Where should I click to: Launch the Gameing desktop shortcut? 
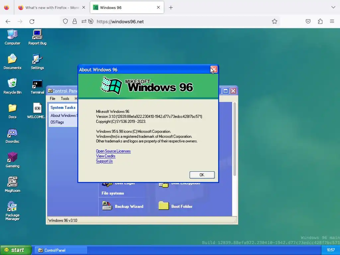click(12, 160)
